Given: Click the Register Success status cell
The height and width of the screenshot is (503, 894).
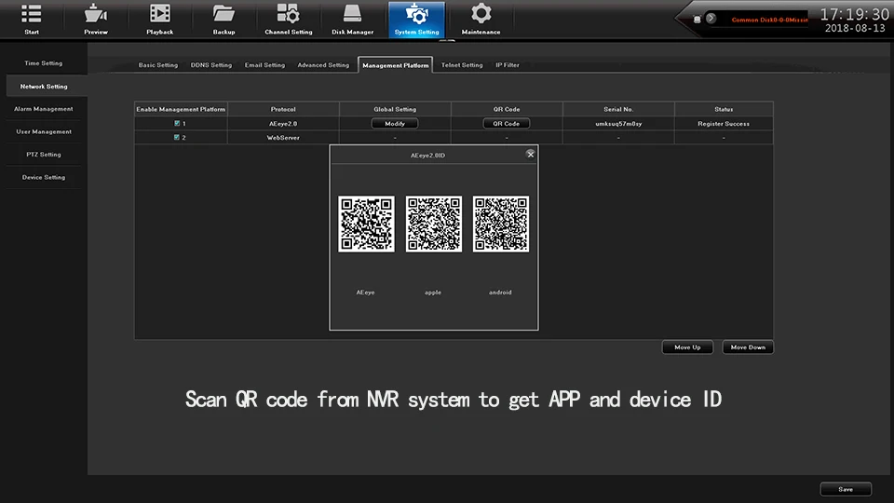Looking at the screenshot, I should click(x=724, y=123).
